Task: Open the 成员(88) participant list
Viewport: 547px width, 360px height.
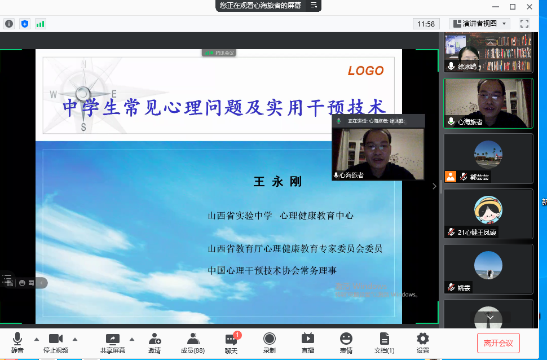Action: pyautogui.click(x=193, y=341)
